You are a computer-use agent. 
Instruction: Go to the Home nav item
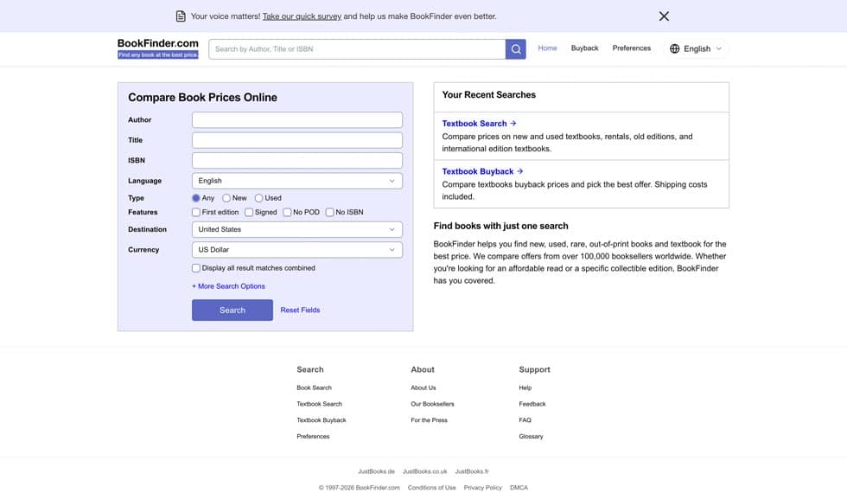point(547,48)
